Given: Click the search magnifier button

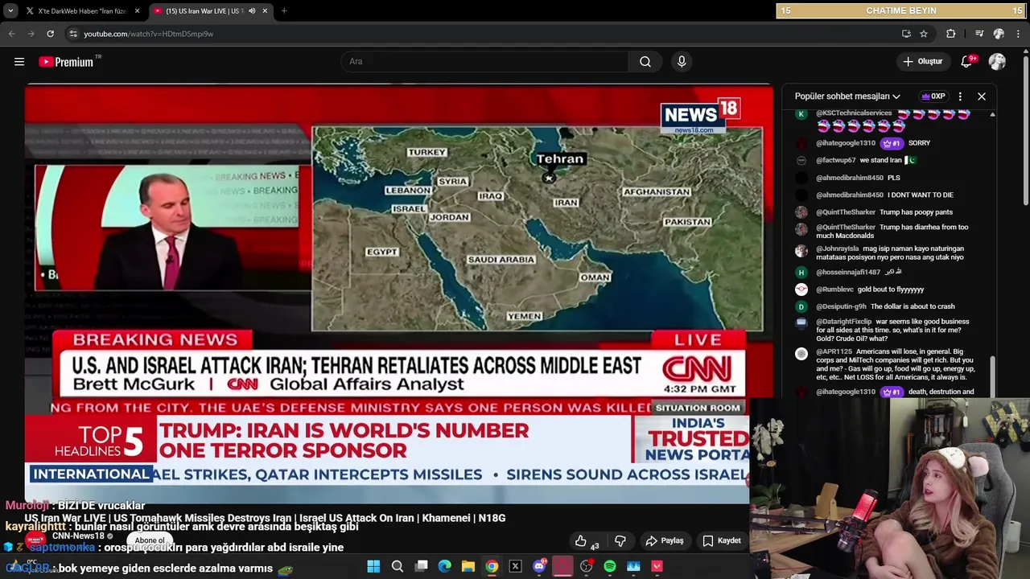Looking at the screenshot, I should (645, 62).
